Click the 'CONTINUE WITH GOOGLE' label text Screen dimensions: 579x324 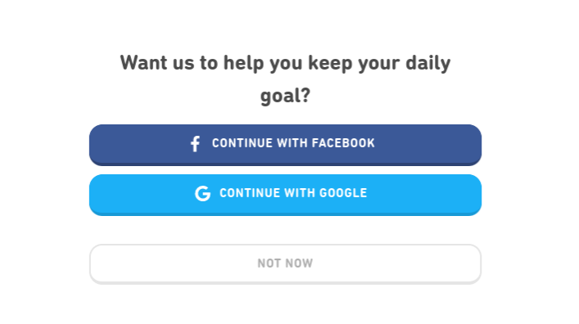pos(293,193)
